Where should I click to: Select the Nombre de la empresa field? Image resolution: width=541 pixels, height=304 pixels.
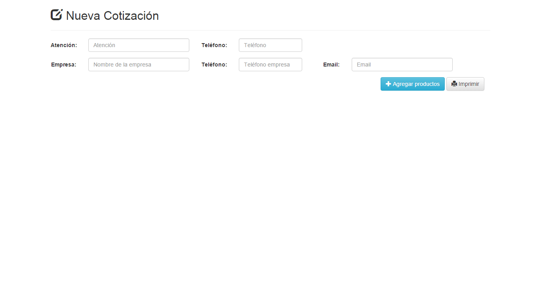(138, 64)
